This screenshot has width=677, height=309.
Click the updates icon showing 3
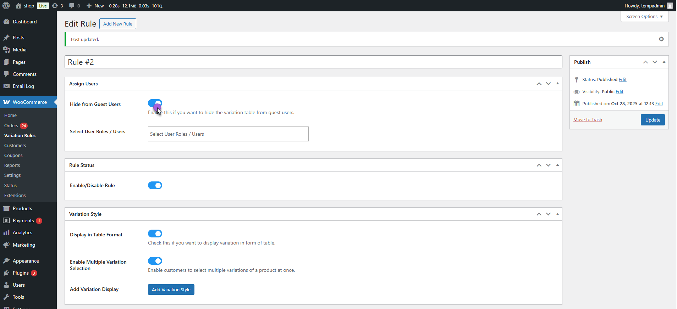tap(55, 6)
